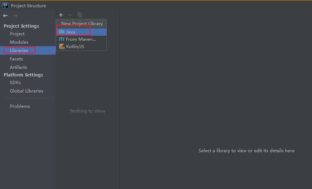Viewport: 312px width, 189px height.
Task: Click the Nothing to show placeholder text
Action: tap(88, 111)
